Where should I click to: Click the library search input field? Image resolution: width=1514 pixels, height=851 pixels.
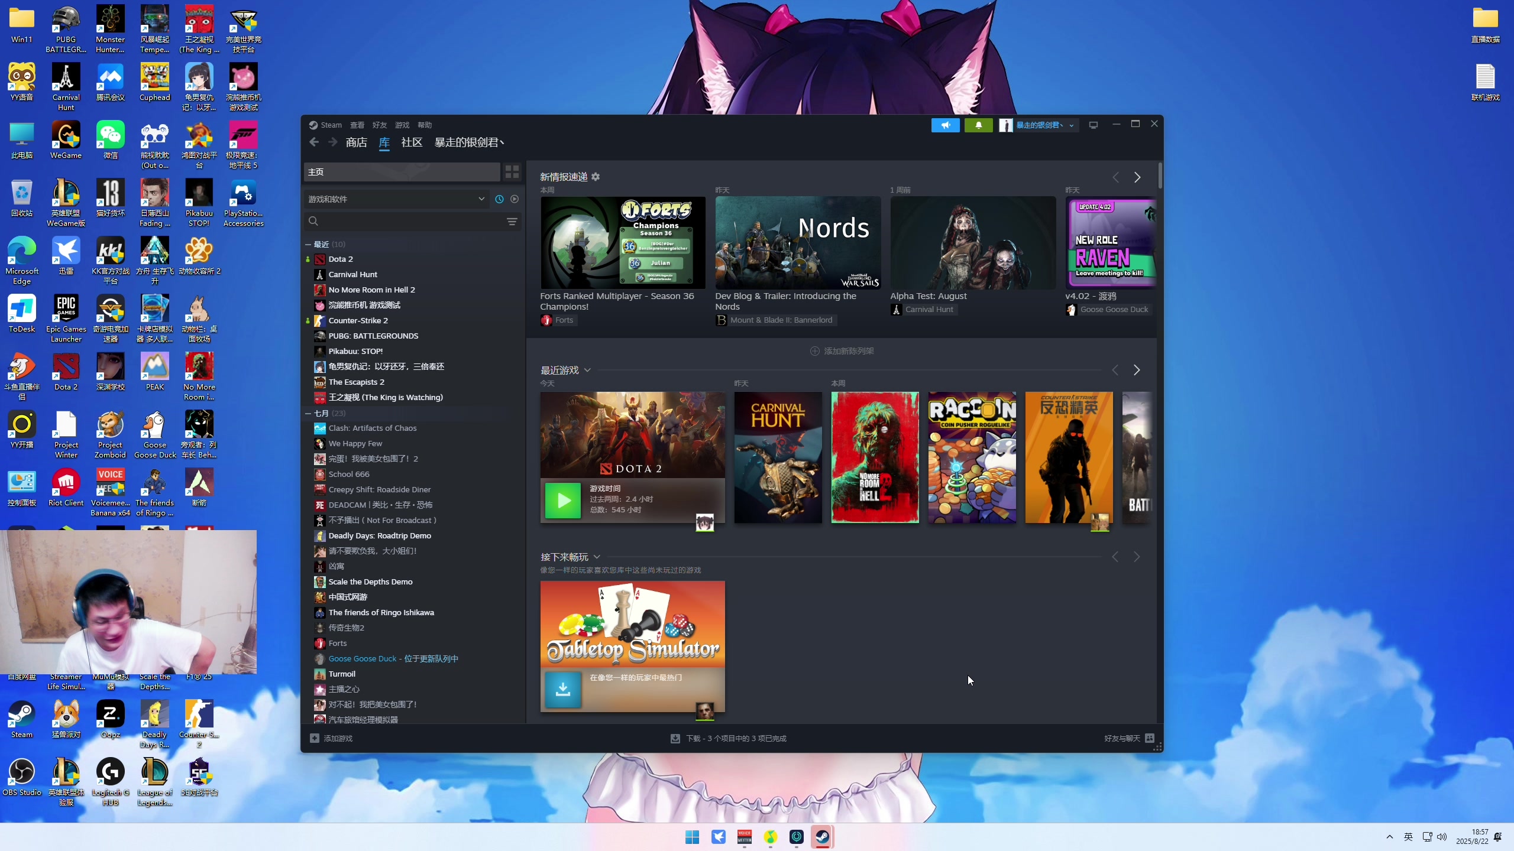[412, 221]
